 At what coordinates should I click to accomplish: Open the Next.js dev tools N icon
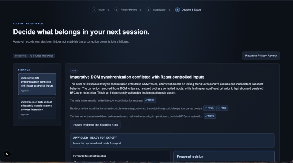pos(7,154)
